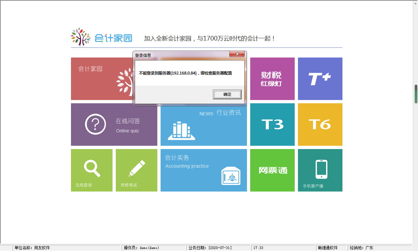Click the 登录信息 dialog title
The width and height of the screenshot is (418, 251).
tap(143, 56)
